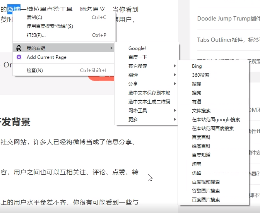The width and height of the screenshot is (260, 213).
Task: Select 选中文本保存到本地 option
Action: (x=149, y=93)
